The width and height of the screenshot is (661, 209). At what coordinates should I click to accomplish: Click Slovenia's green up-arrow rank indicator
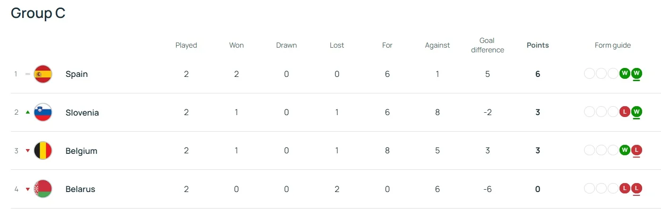[x=28, y=112]
